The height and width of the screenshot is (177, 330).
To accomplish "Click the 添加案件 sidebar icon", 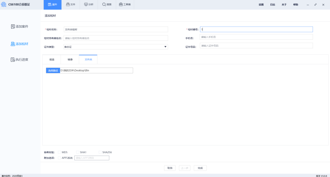I will click(x=13, y=27).
